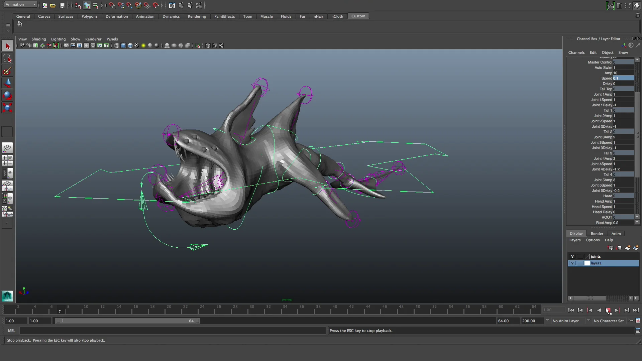Activate the Paint Selection tool
The image size is (642, 361).
7,71
